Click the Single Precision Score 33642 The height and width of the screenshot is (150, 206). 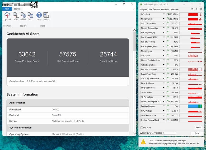pos(27,54)
